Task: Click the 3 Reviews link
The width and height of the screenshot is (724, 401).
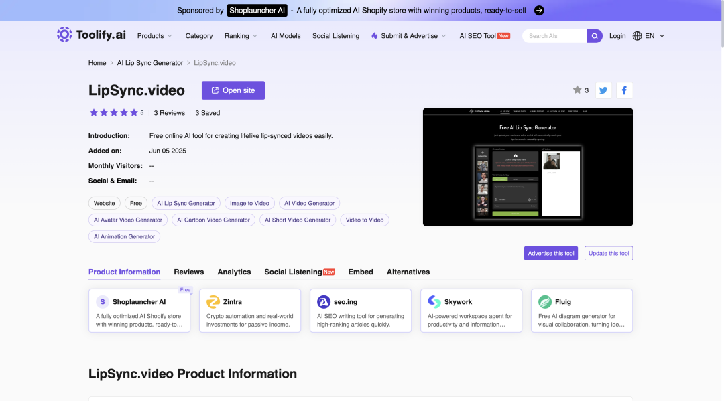Action: (170, 113)
